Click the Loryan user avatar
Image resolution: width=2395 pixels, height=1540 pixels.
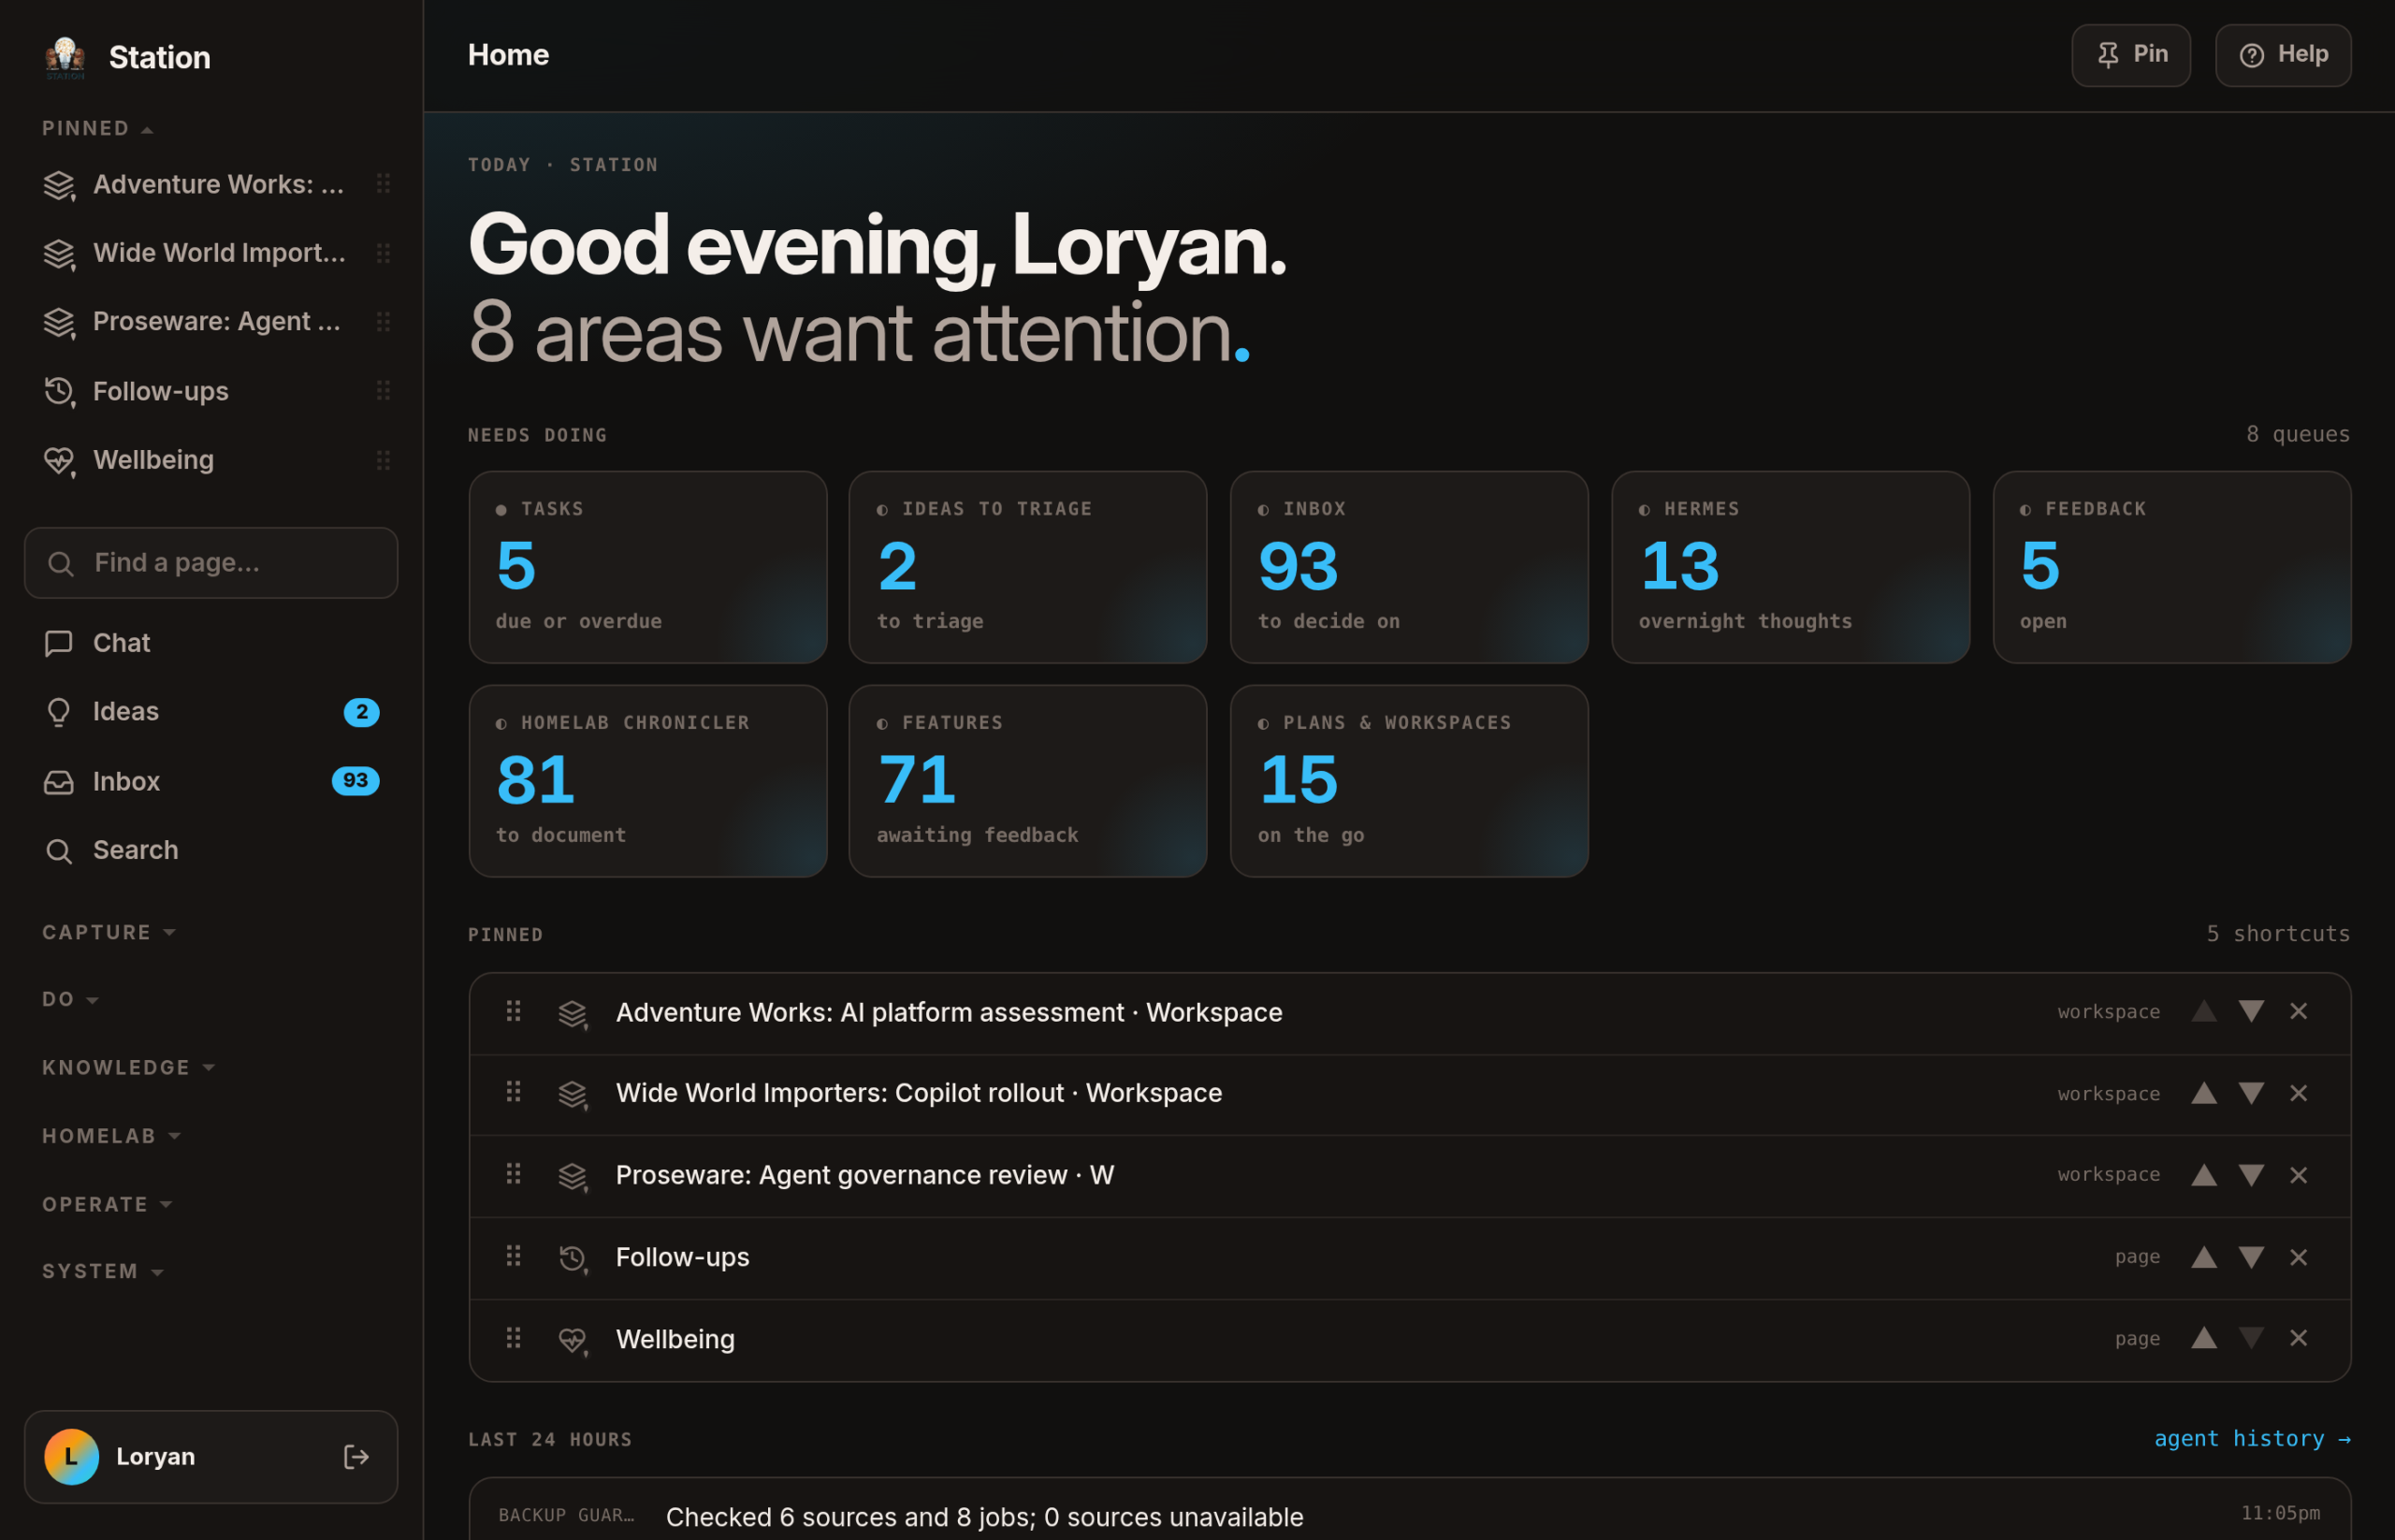click(71, 1457)
